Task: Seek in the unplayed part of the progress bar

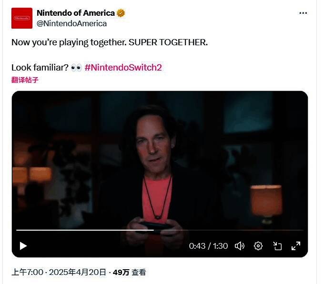Action: [229, 230]
